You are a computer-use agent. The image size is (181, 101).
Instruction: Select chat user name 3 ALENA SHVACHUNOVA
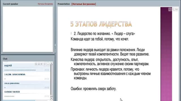tap(15, 75)
